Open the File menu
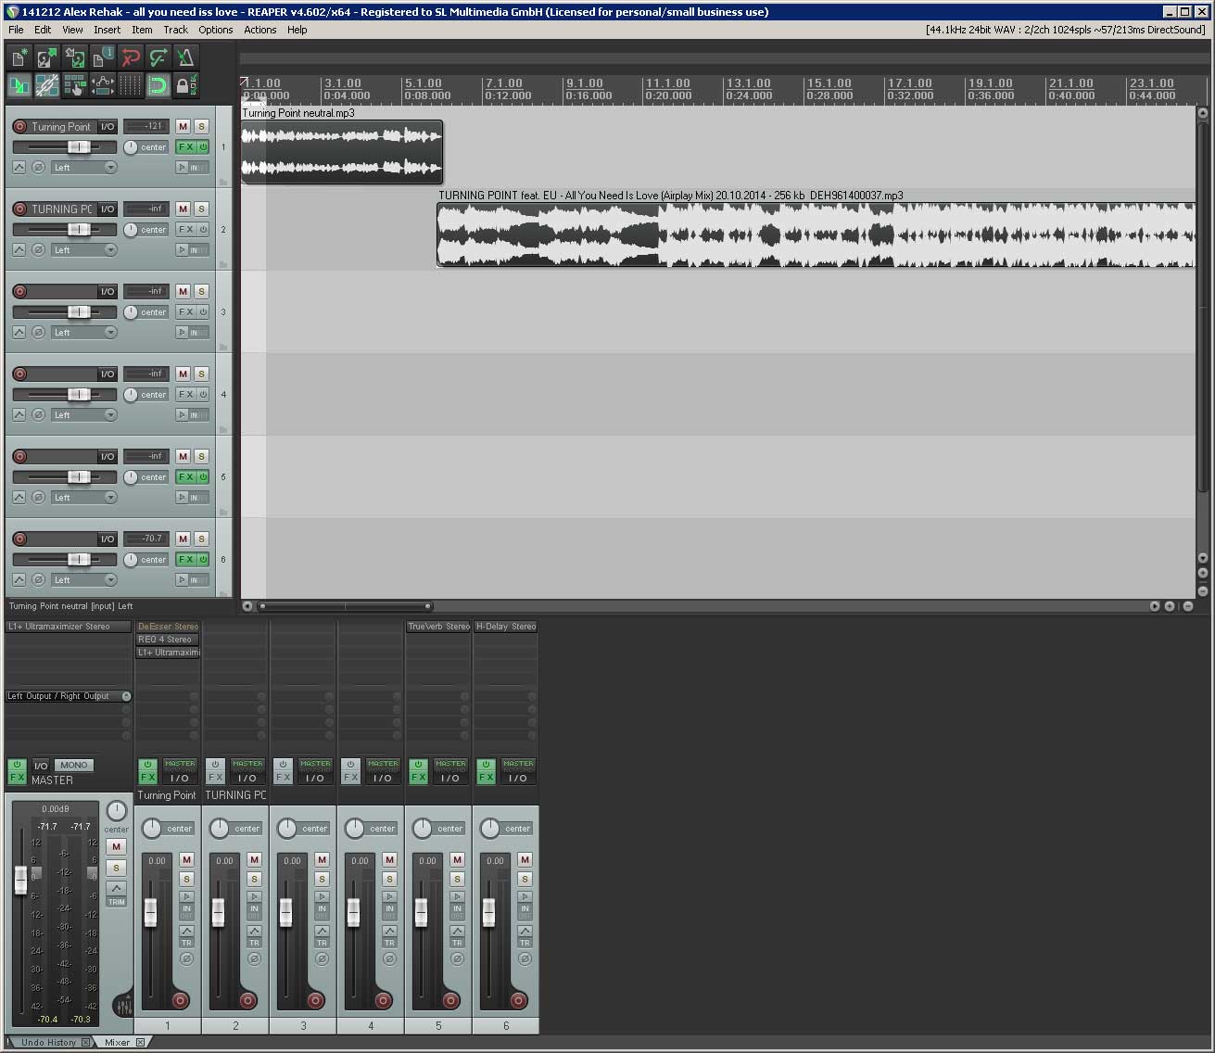The width and height of the screenshot is (1215, 1053). (16, 30)
